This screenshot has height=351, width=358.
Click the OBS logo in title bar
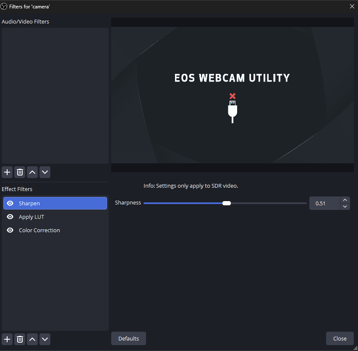click(x=4, y=6)
